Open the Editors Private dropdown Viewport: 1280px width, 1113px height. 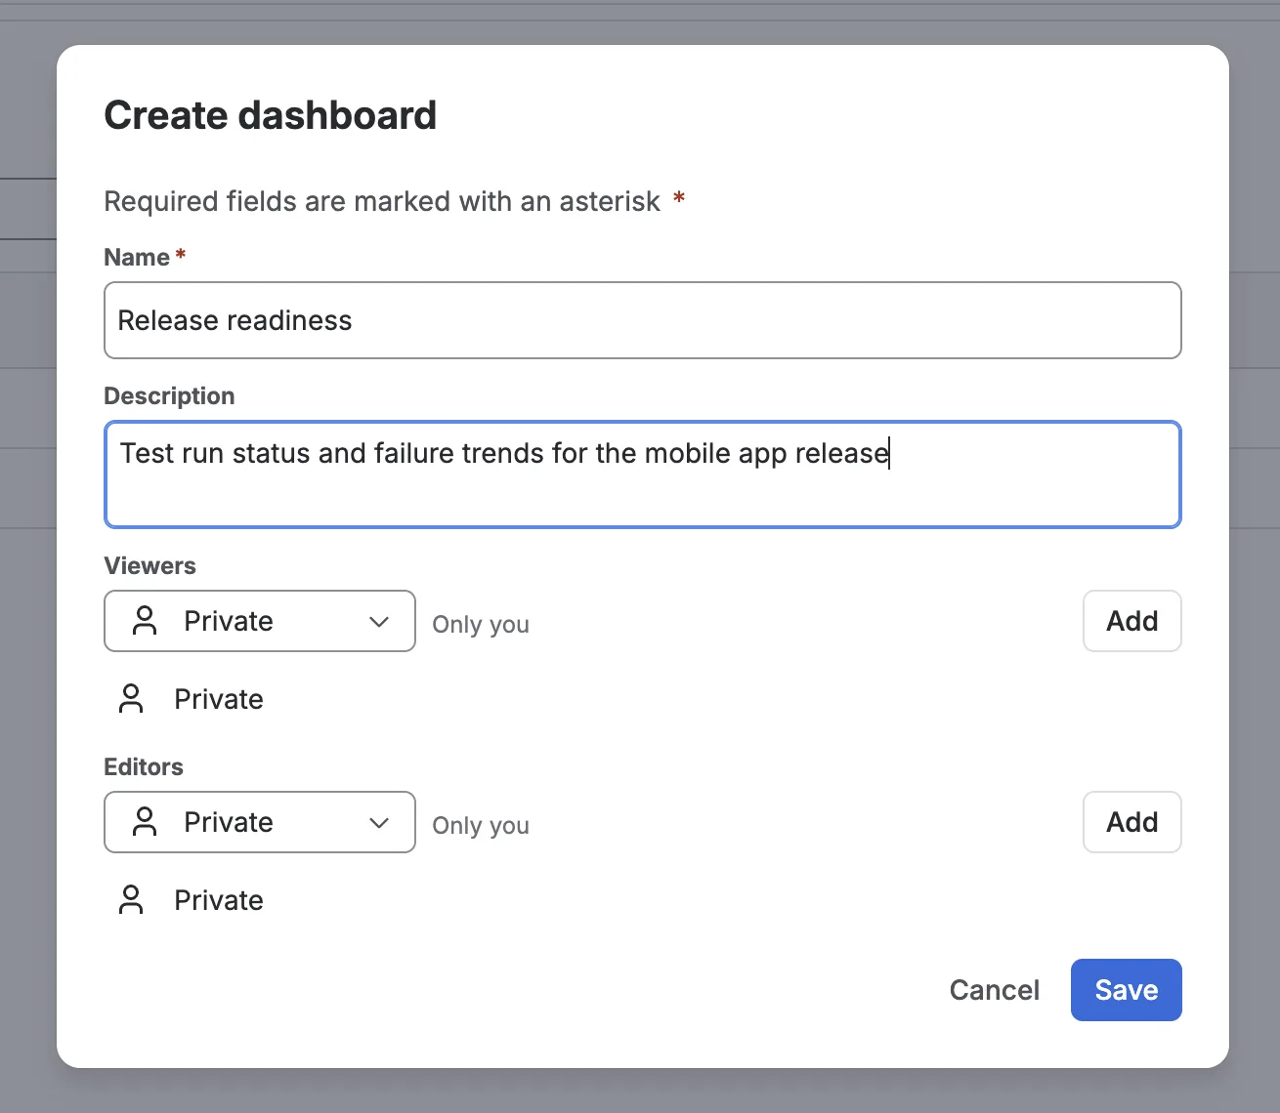pyautogui.click(x=259, y=822)
